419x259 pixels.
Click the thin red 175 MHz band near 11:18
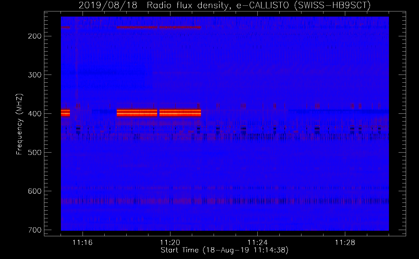tap(137, 27)
